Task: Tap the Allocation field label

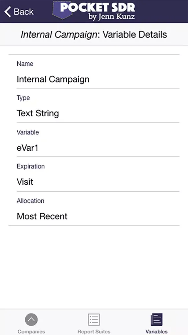Action: point(30,201)
